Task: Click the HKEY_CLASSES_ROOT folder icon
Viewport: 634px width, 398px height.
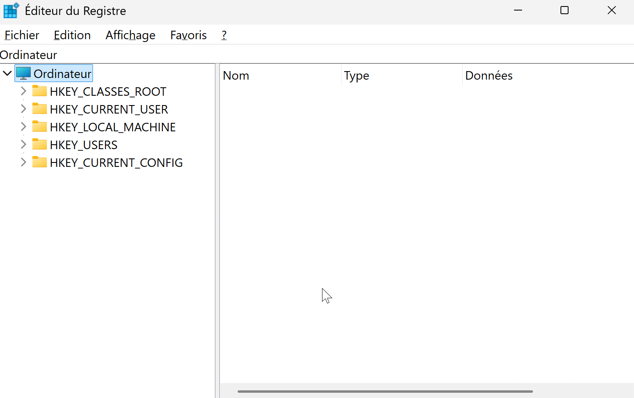Action: [40, 91]
